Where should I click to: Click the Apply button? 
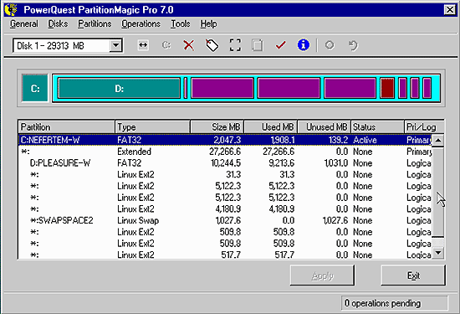[x=322, y=275]
